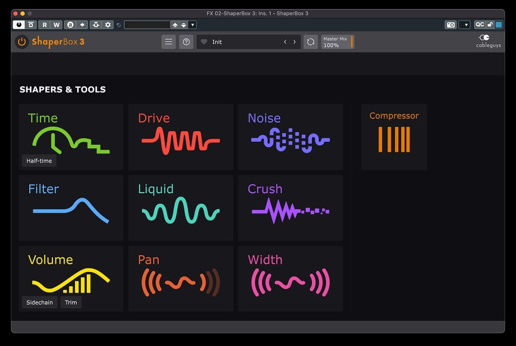The image size is (516, 346).
Task: Add the Pan shaper
Action: (181, 279)
